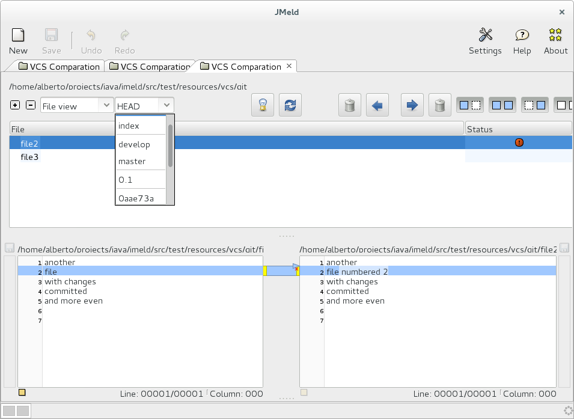Click 'committed' line in right pane

(347, 291)
